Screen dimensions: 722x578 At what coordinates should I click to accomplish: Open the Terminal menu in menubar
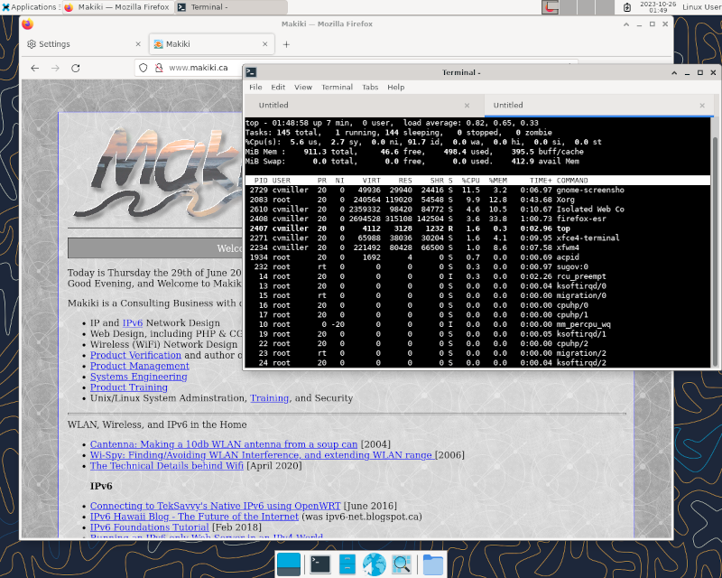click(x=337, y=87)
